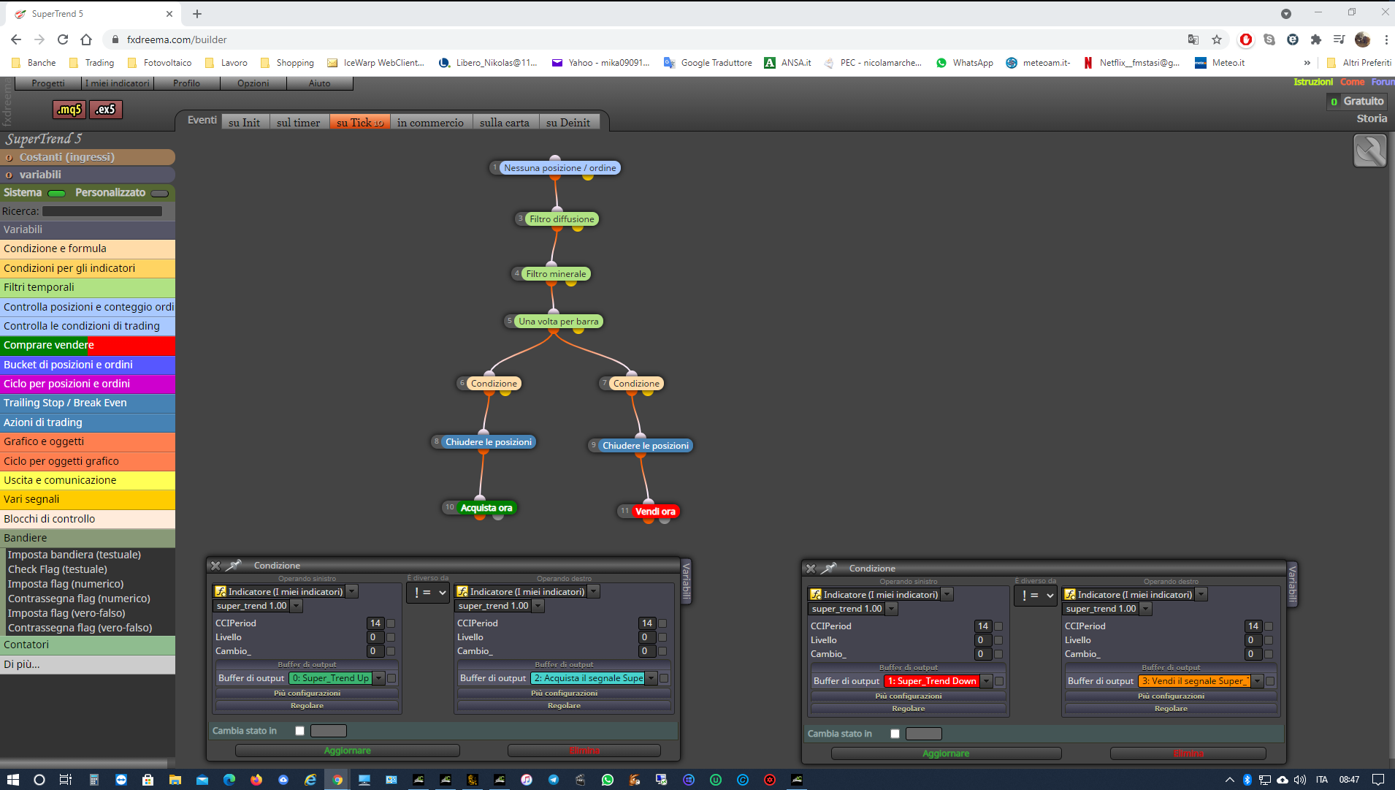Pin the Condizione panel containing Super_Trend Up
This screenshot has width=1395, height=790.
[x=234, y=565]
